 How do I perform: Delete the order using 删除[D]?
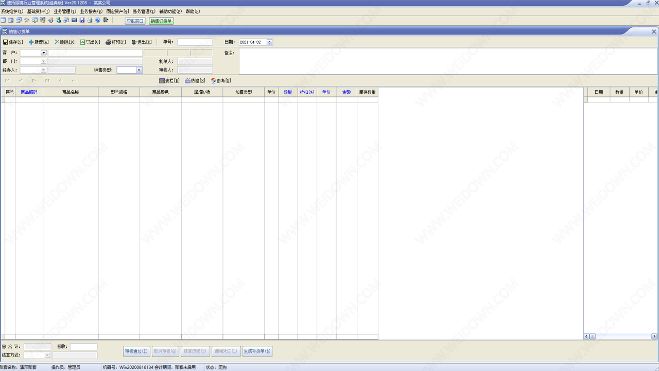pyautogui.click(x=64, y=42)
